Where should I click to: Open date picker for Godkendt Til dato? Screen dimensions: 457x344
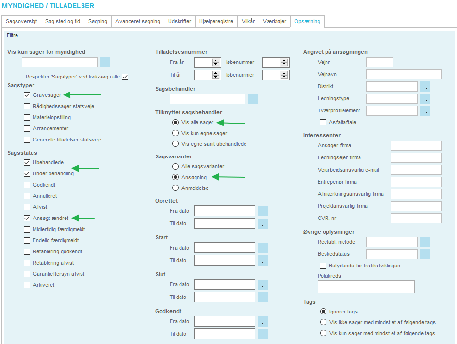[262, 334]
